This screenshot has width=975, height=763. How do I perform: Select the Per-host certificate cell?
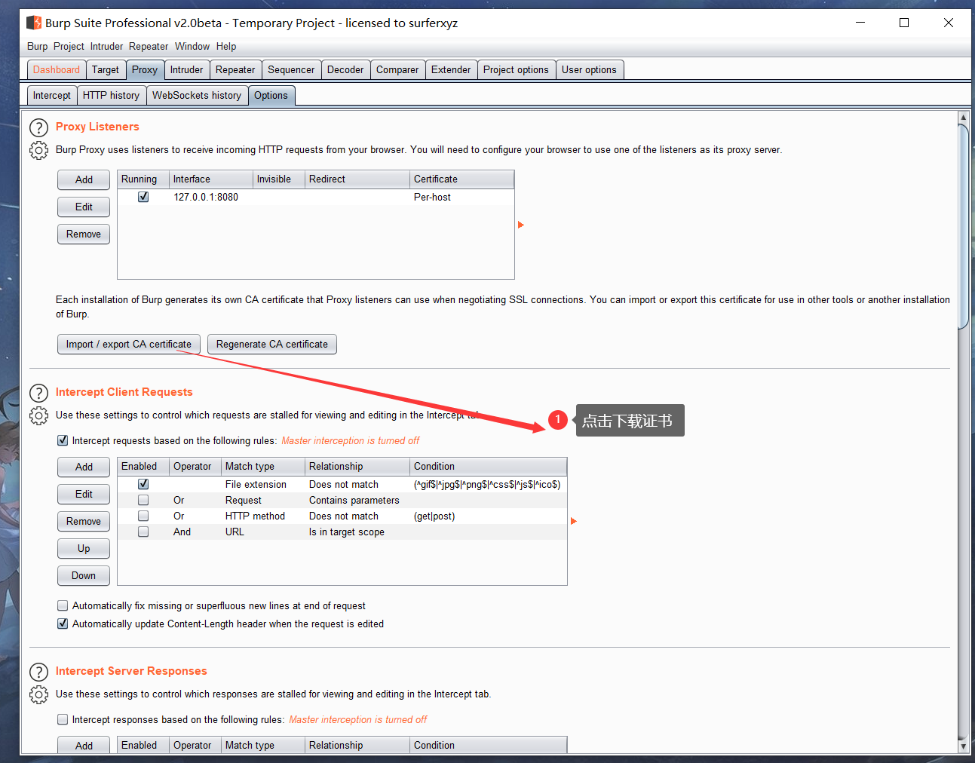click(462, 197)
